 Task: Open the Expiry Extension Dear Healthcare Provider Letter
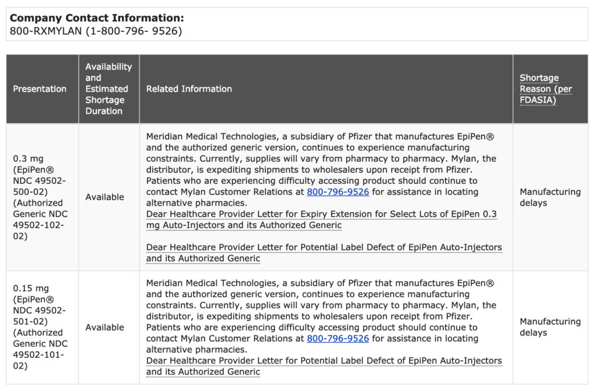(x=321, y=219)
